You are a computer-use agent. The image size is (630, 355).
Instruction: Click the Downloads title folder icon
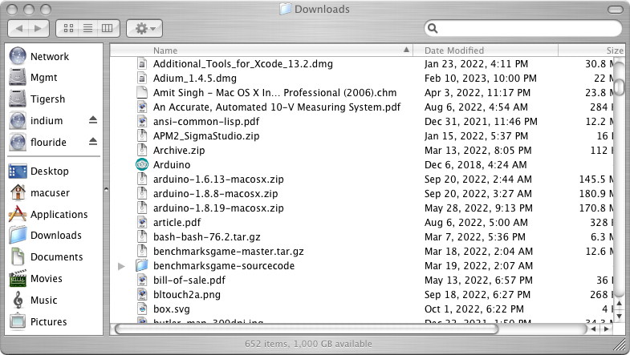(x=285, y=9)
